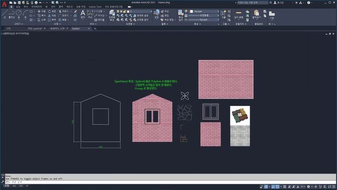Click the Copy tool icon
Viewport: 337px width, 190px height.
(x=39, y=15)
